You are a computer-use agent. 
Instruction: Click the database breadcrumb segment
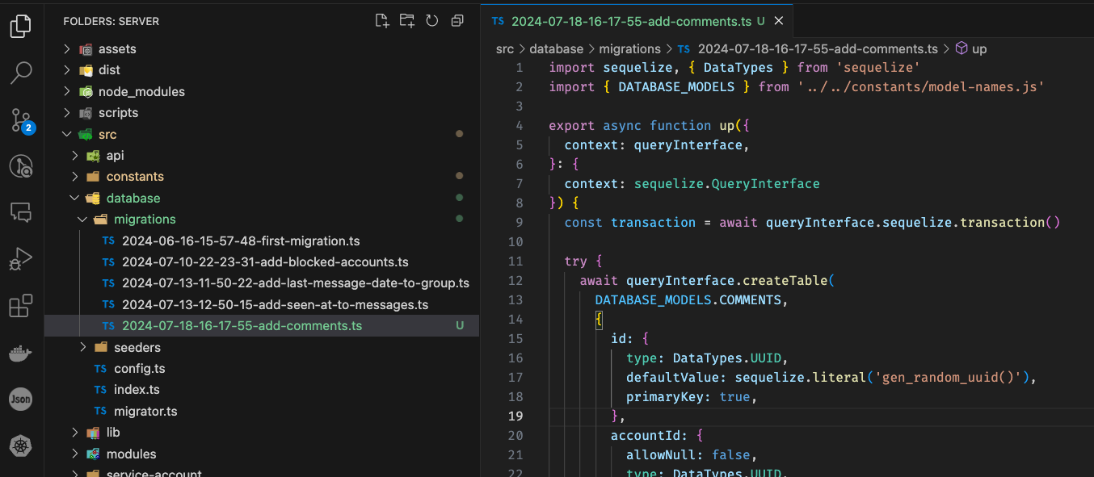(556, 49)
